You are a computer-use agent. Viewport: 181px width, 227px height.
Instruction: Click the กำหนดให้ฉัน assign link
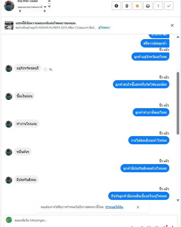coord(114,207)
